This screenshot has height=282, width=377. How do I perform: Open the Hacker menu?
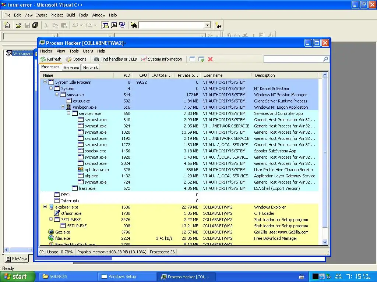(x=46, y=51)
